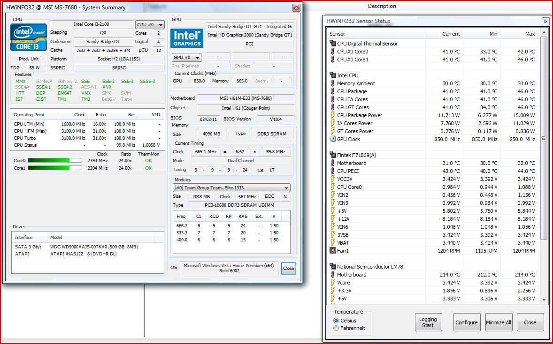Screen dimensions: 553x344
Task: Click chip icon beside National Semiconductor LM78
Action: [x=332, y=266]
